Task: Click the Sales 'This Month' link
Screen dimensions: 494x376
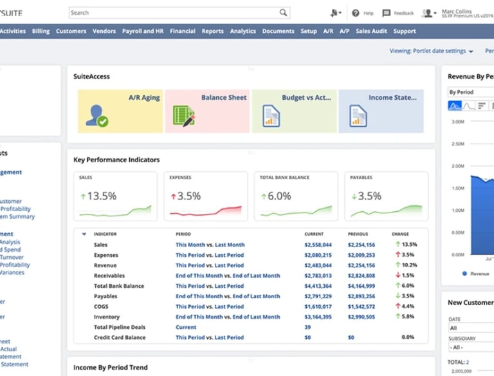Action: click(x=190, y=245)
